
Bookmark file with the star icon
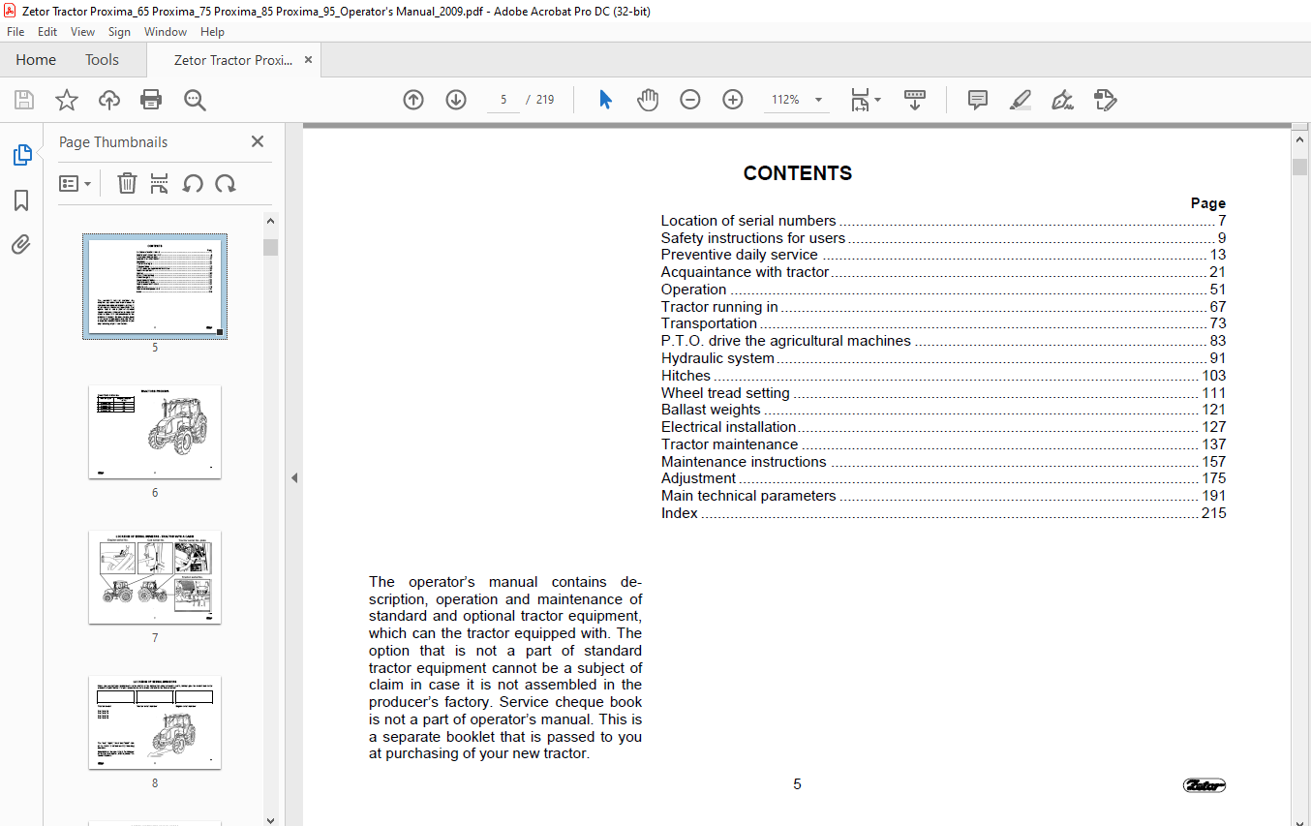[x=66, y=100]
